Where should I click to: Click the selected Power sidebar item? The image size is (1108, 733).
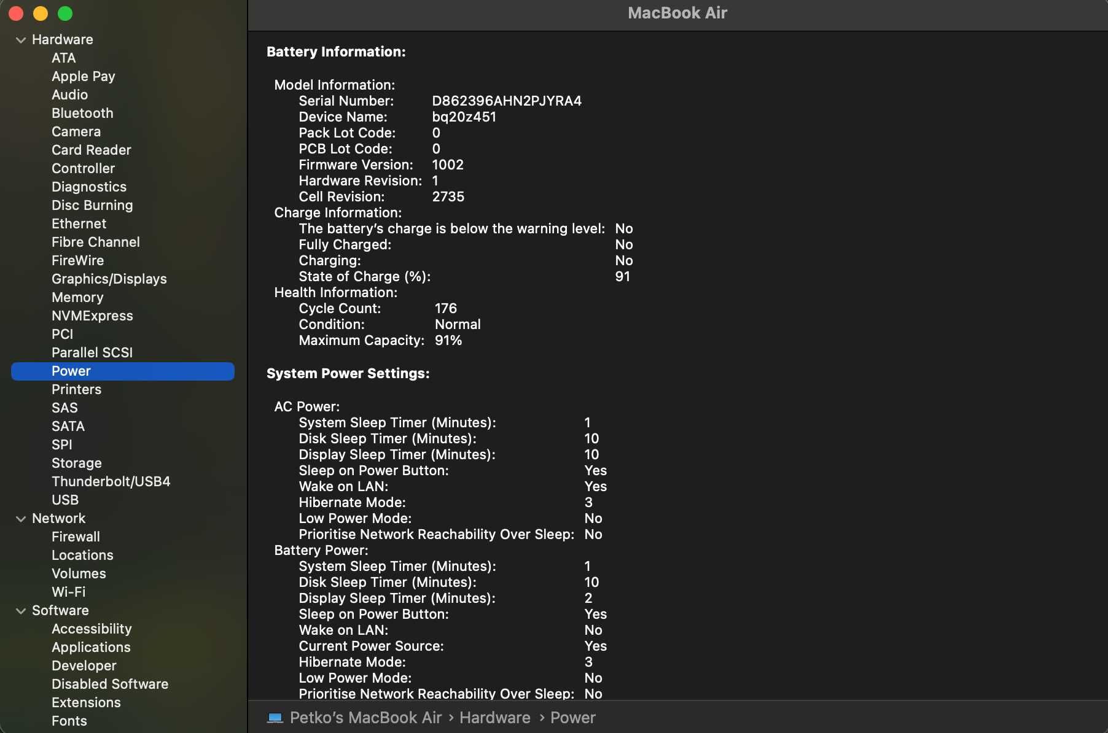pos(123,371)
